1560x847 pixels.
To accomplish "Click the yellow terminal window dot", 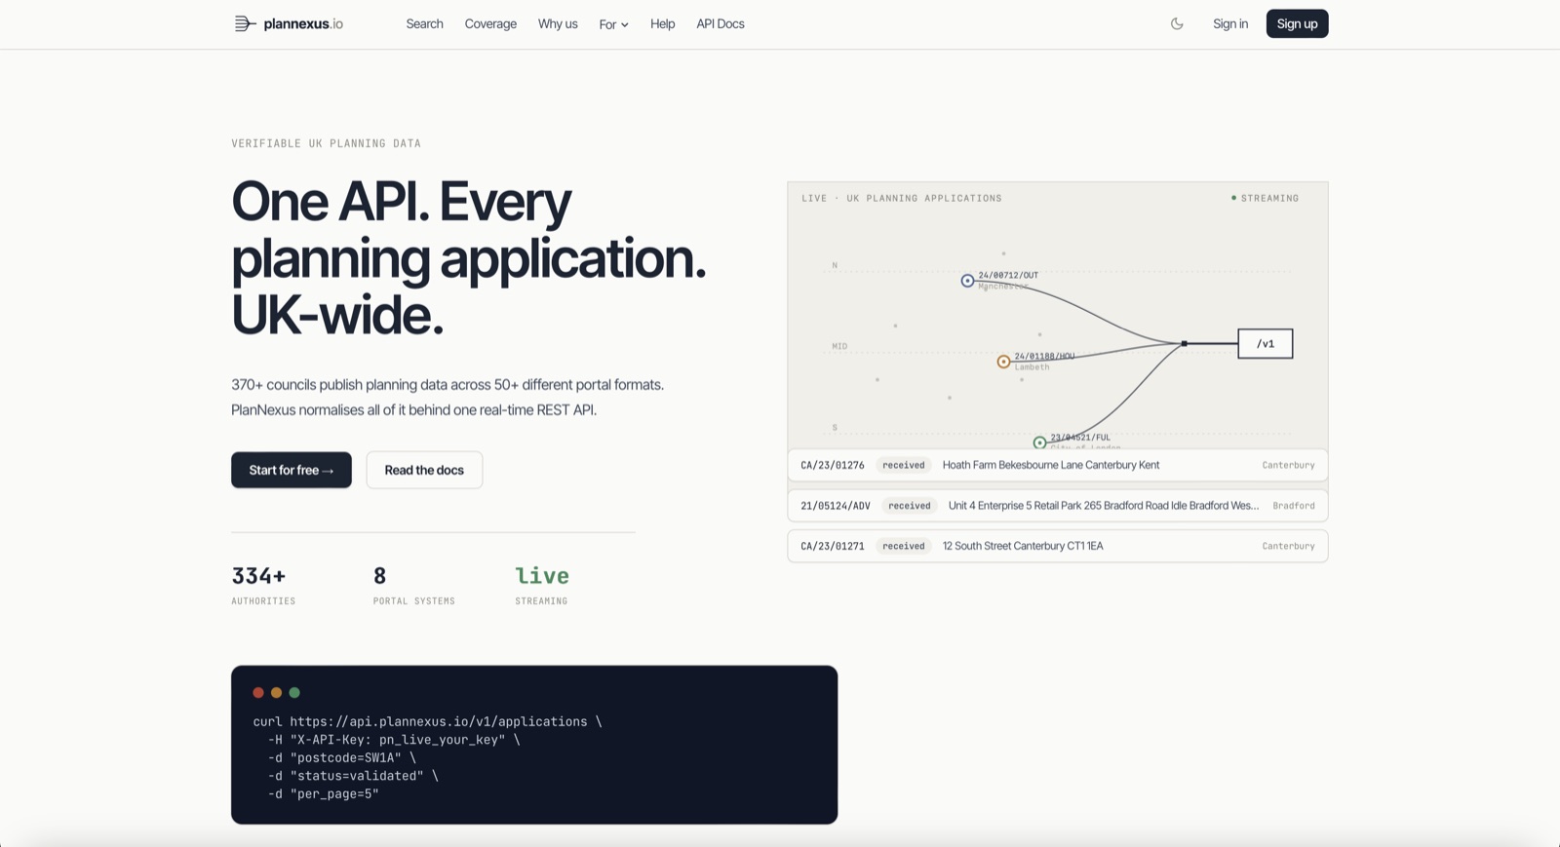I will (276, 692).
